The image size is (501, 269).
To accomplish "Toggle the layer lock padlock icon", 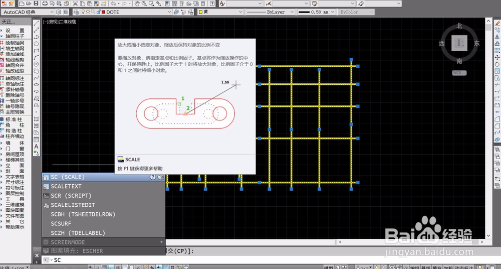I will coord(98,12).
